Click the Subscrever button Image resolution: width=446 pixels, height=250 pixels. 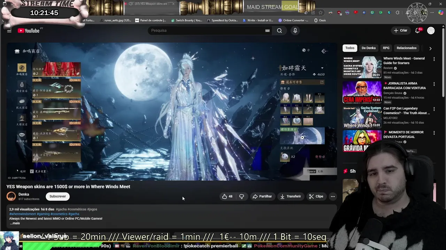(57, 197)
